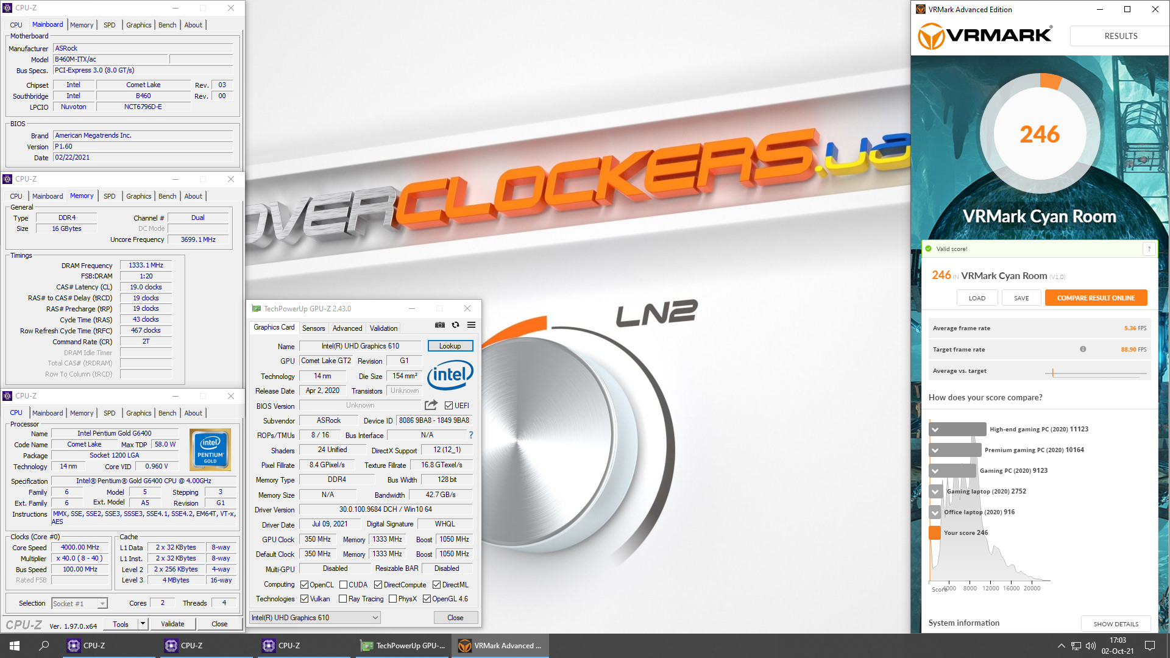This screenshot has width=1170, height=658.
Task: Click network tray icon
Action: 1076,646
